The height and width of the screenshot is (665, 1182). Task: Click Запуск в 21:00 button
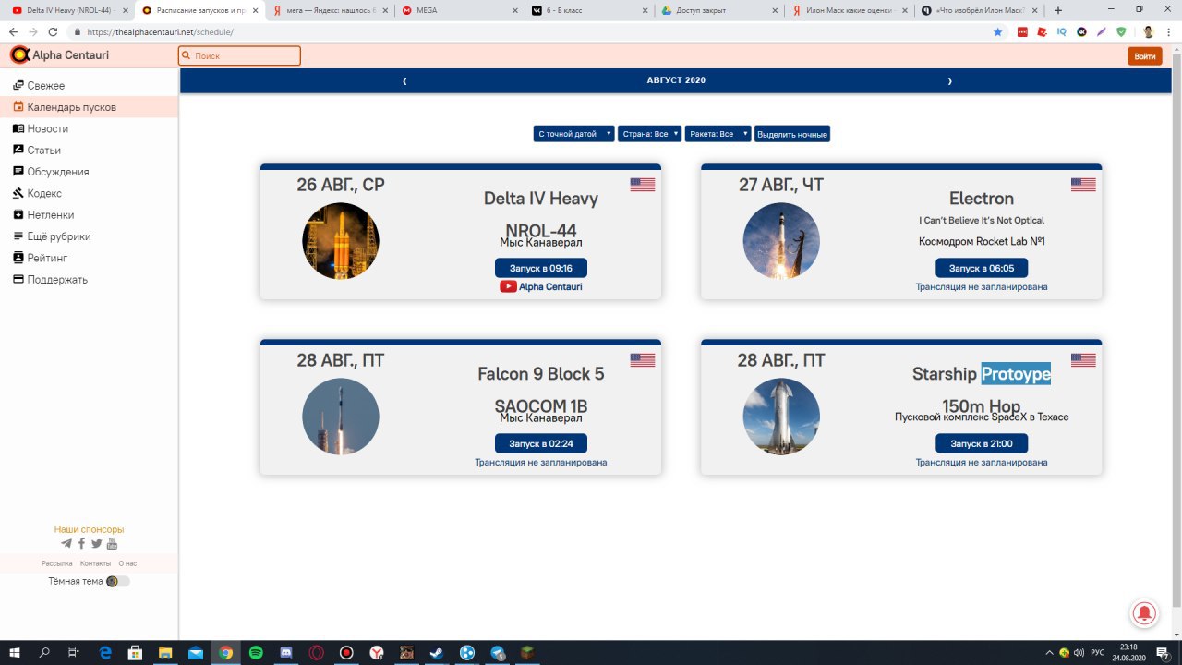(982, 443)
